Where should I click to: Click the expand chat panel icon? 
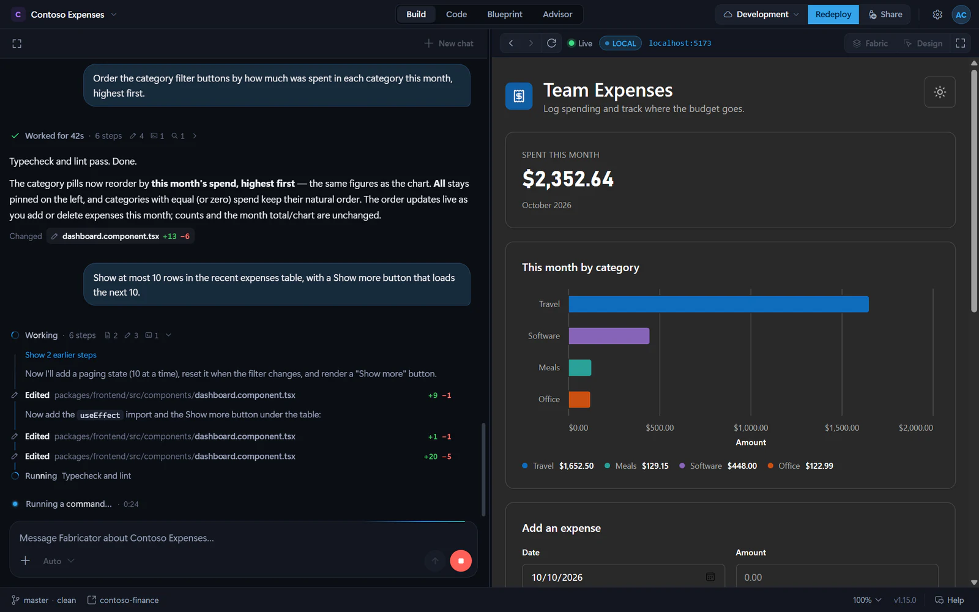click(17, 43)
